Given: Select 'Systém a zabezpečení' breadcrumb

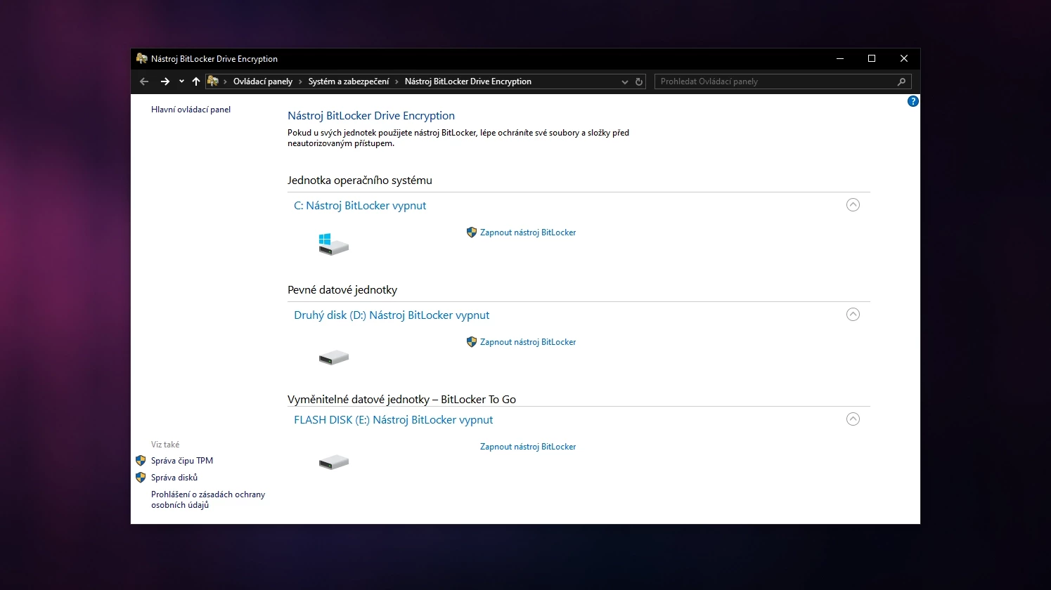Looking at the screenshot, I should click(349, 81).
